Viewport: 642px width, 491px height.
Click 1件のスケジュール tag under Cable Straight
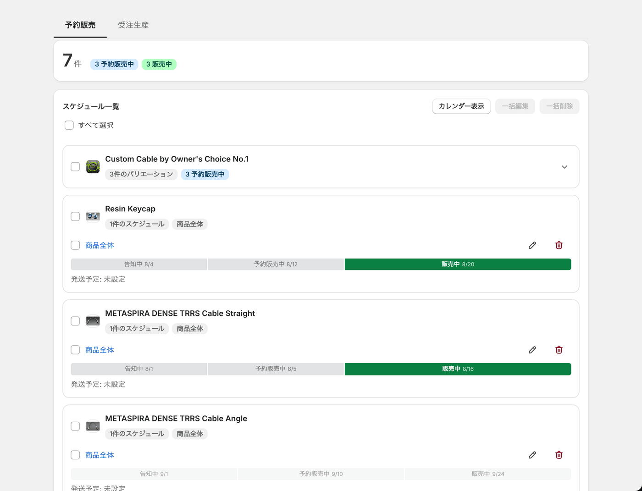pyautogui.click(x=137, y=329)
